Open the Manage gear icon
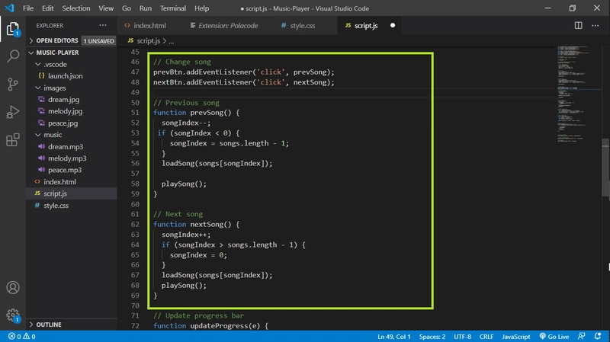 pos(13,314)
